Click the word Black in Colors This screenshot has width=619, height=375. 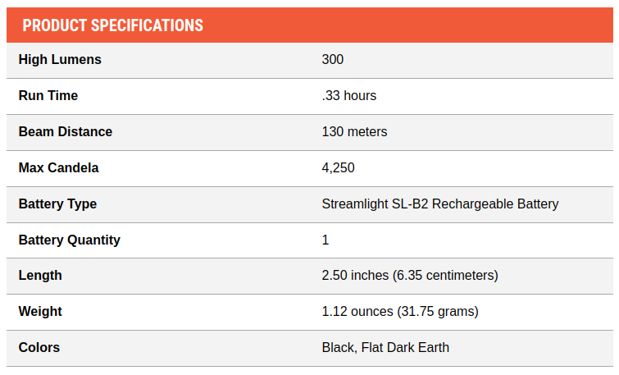(x=338, y=348)
